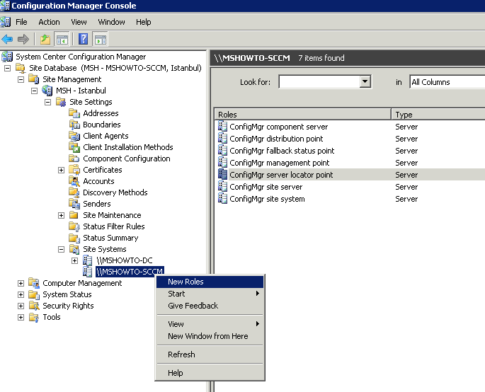485x392 pixels.
Task: Open the File menu
Action: pos(21,22)
